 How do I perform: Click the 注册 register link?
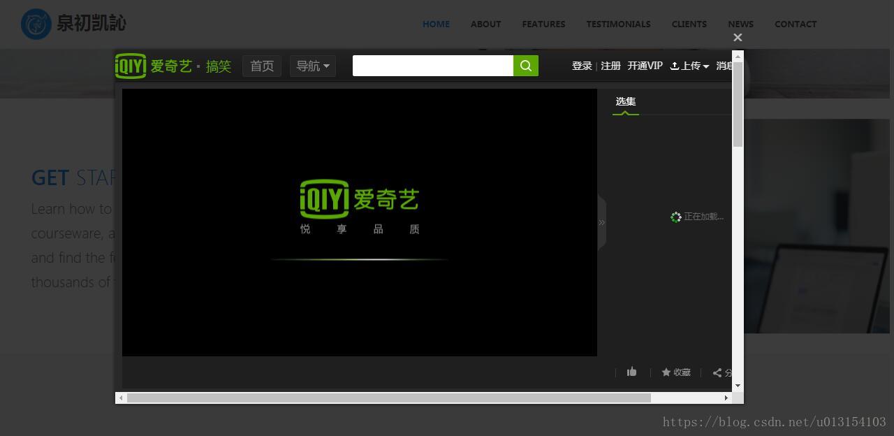pyautogui.click(x=610, y=66)
